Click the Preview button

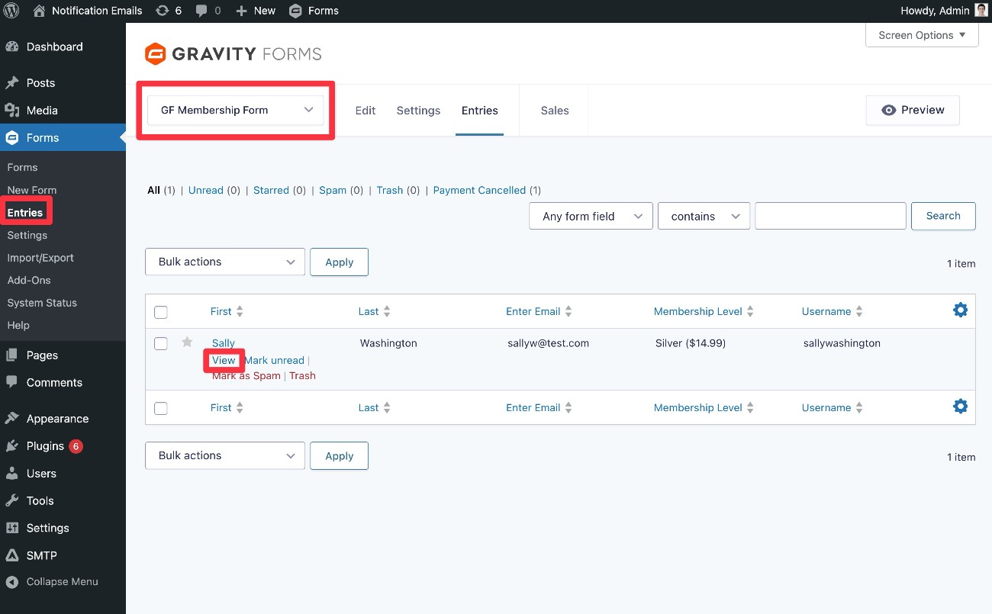click(913, 110)
